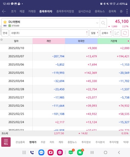The width and height of the screenshot is (130, 157).
Task: Tap the 코스피 index ticker bar
Action: (x=65, y=133)
